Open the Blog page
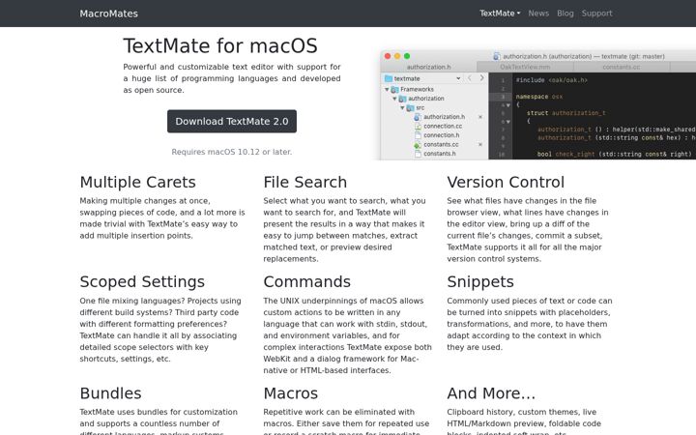This screenshot has height=435, width=696. click(565, 14)
